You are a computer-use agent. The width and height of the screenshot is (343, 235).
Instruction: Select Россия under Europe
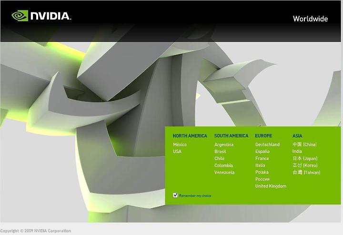pyautogui.click(x=262, y=179)
